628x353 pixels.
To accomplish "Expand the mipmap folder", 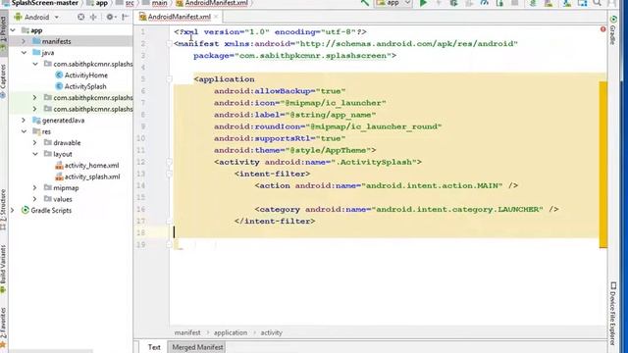I will [35, 187].
